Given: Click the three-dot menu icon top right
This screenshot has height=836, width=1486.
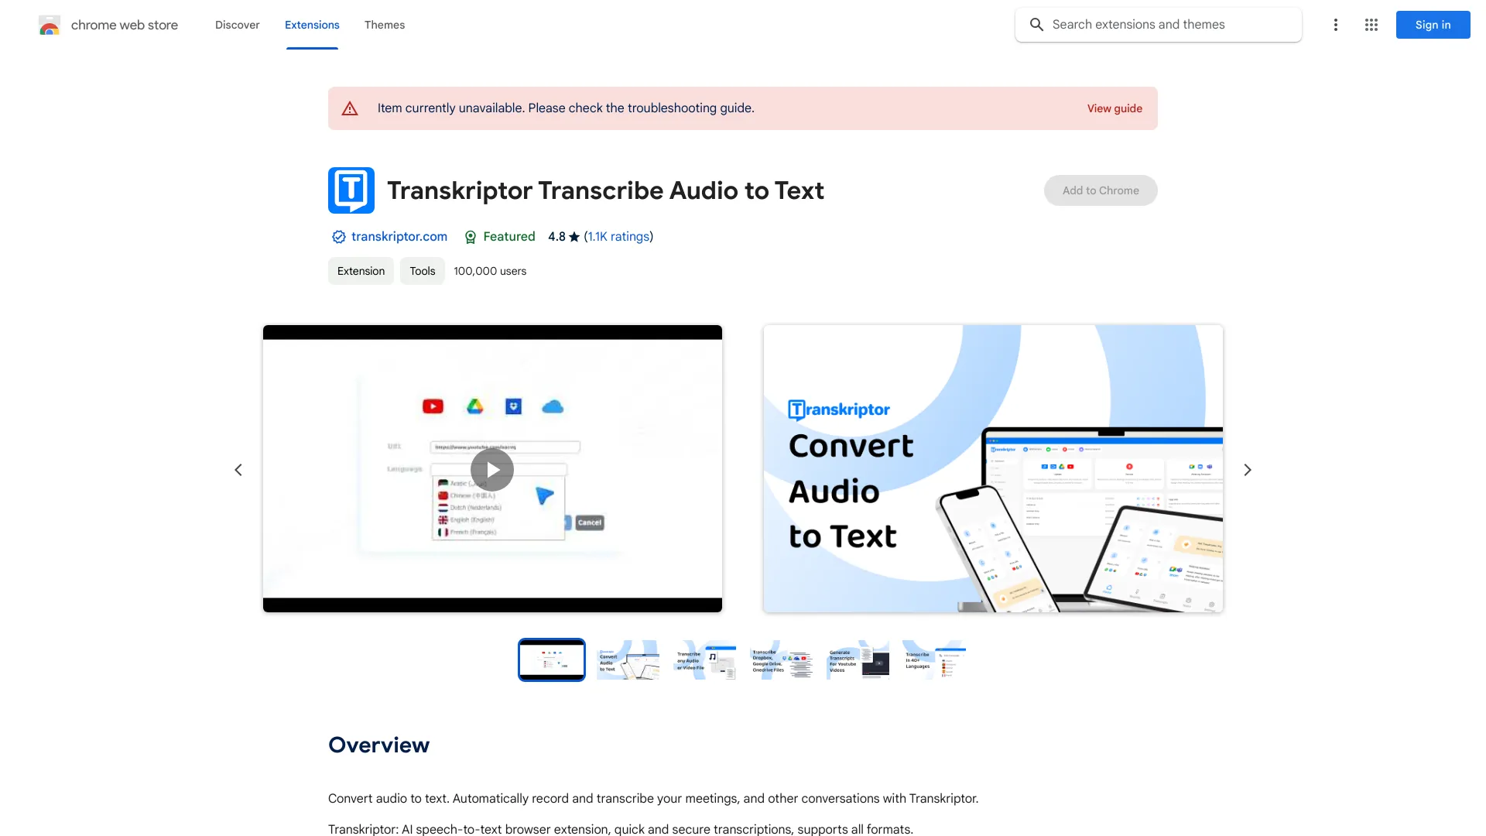Looking at the screenshot, I should (x=1335, y=25).
